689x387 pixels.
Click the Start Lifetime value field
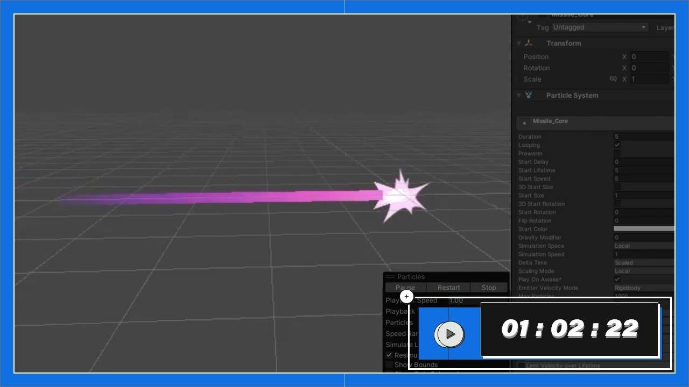[644, 170]
